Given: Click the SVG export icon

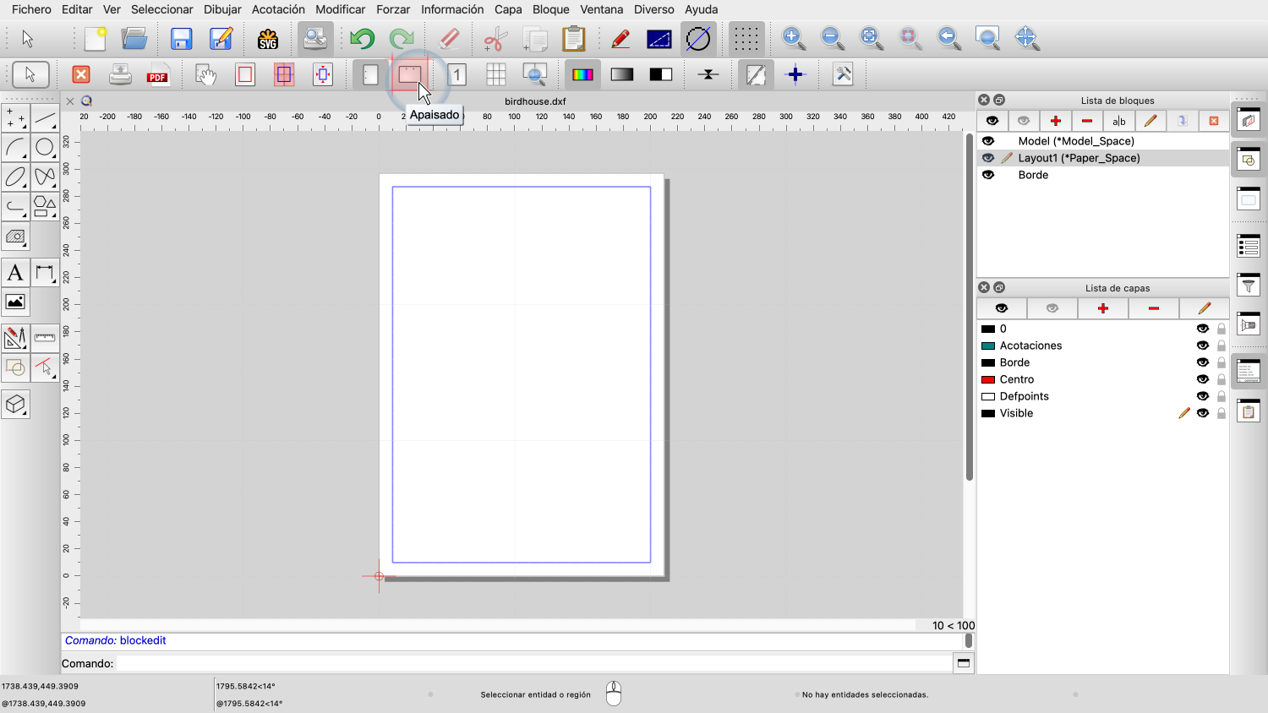Looking at the screenshot, I should pyautogui.click(x=268, y=39).
